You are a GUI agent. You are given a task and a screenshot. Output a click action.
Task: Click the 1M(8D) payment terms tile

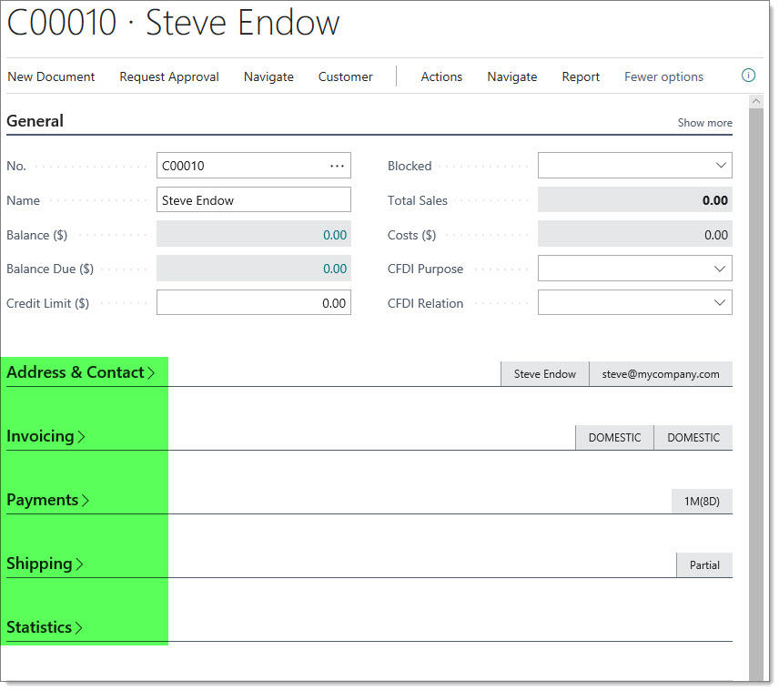pos(702,501)
